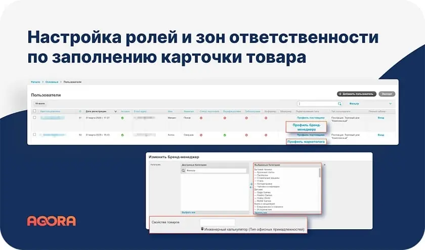Click the Добавить пользователя button
This screenshot has height=250, width=425.
click(x=357, y=94)
